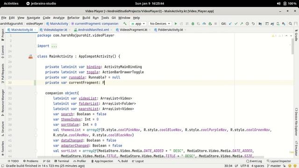This screenshot has height=168, width=299.
Task: Open the No Devices dropdown
Action: [x=160, y=24]
